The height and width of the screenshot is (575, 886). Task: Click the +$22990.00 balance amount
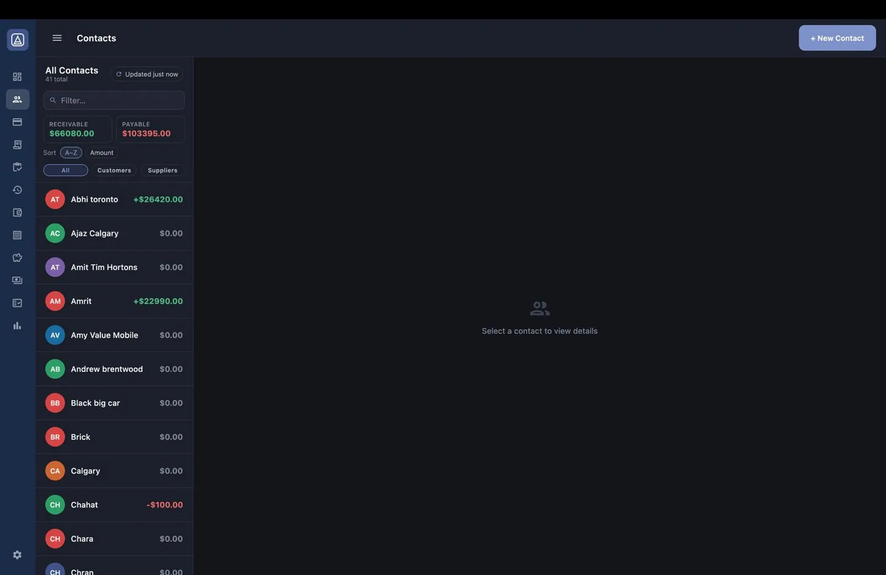[158, 301]
